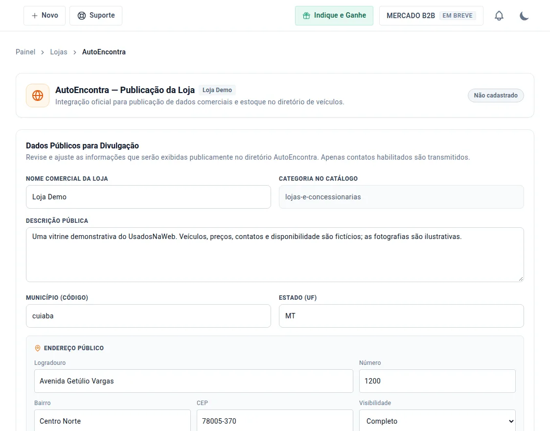Click the CEP field

275,421
